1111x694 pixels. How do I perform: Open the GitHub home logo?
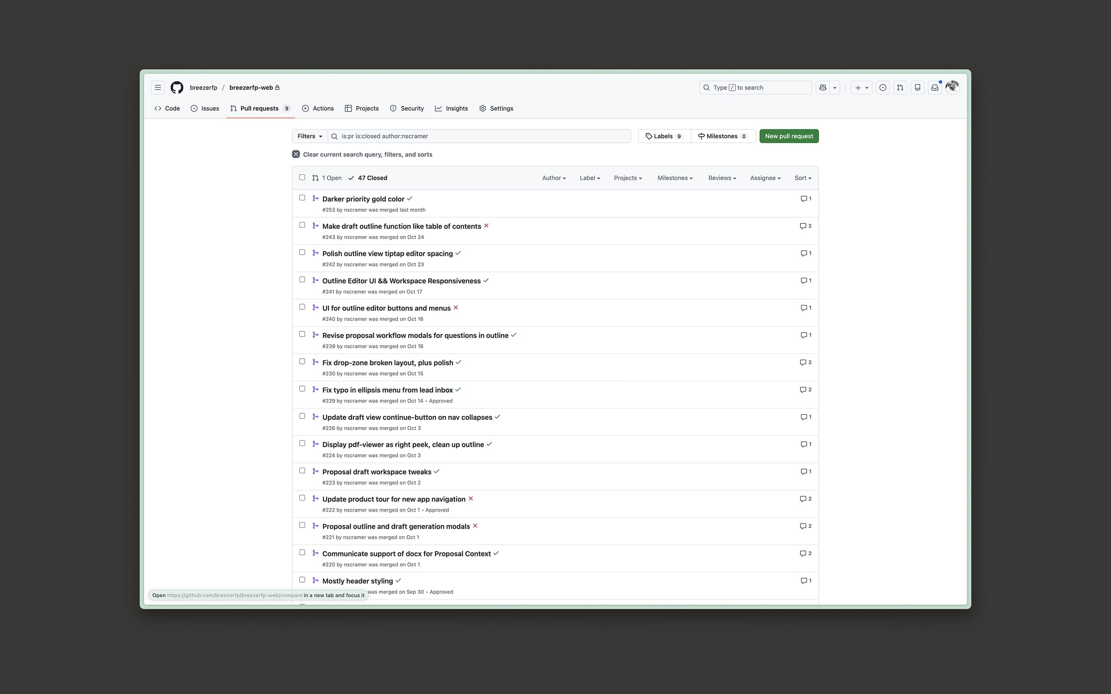point(176,87)
